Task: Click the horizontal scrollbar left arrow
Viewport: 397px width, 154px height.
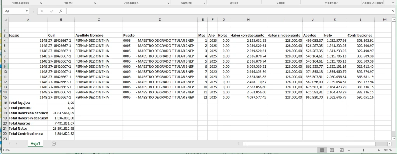Action: pyautogui.click(x=245, y=144)
